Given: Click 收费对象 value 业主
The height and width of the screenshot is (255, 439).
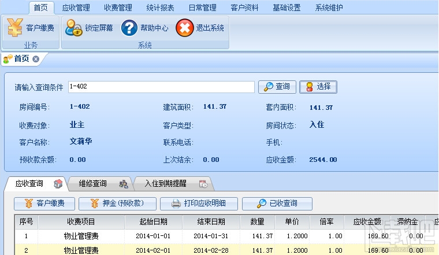Looking at the screenshot, I should [77, 124].
